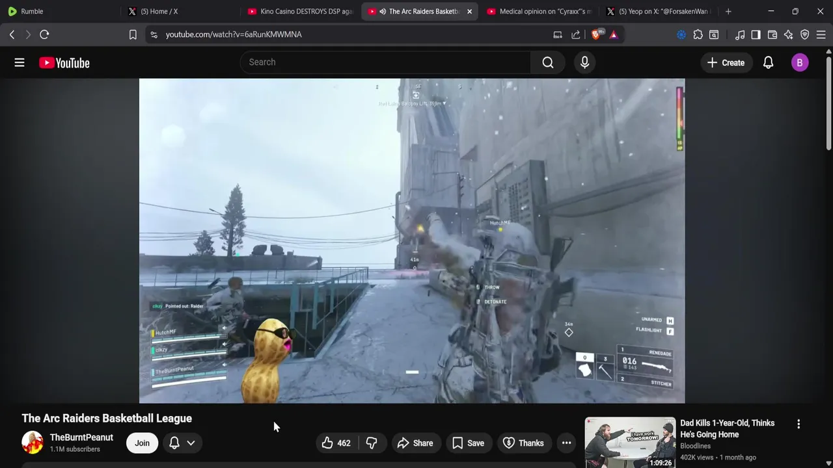Click the video title The Arc Raiders Basketball League

(x=107, y=419)
